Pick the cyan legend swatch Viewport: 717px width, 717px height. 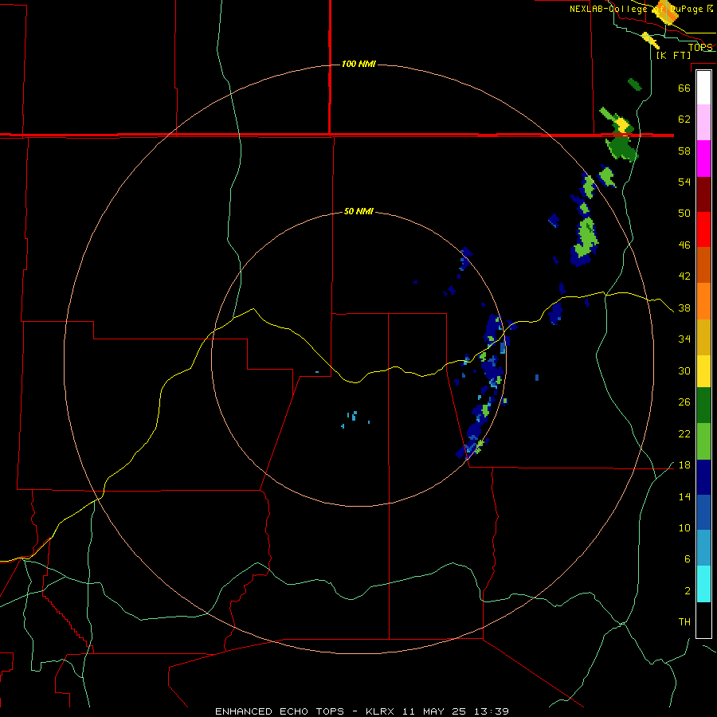pos(703,584)
